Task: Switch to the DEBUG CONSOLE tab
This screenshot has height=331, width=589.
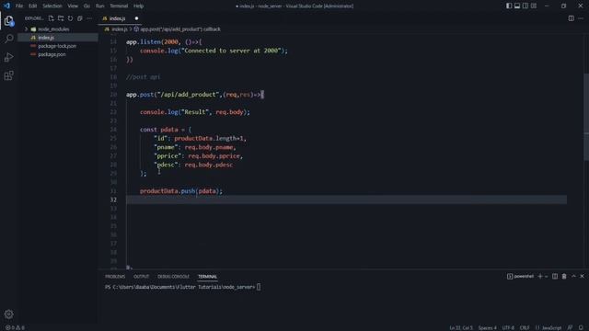Action: tap(174, 277)
